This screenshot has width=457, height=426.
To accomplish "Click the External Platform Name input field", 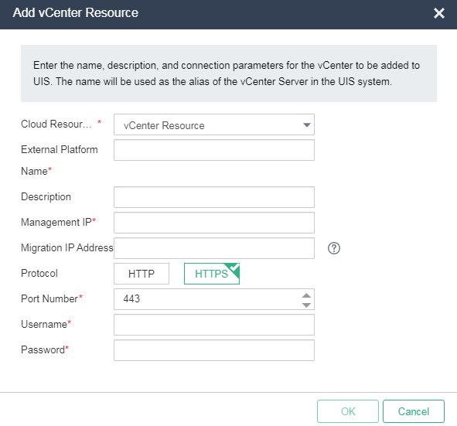I will [x=214, y=150].
